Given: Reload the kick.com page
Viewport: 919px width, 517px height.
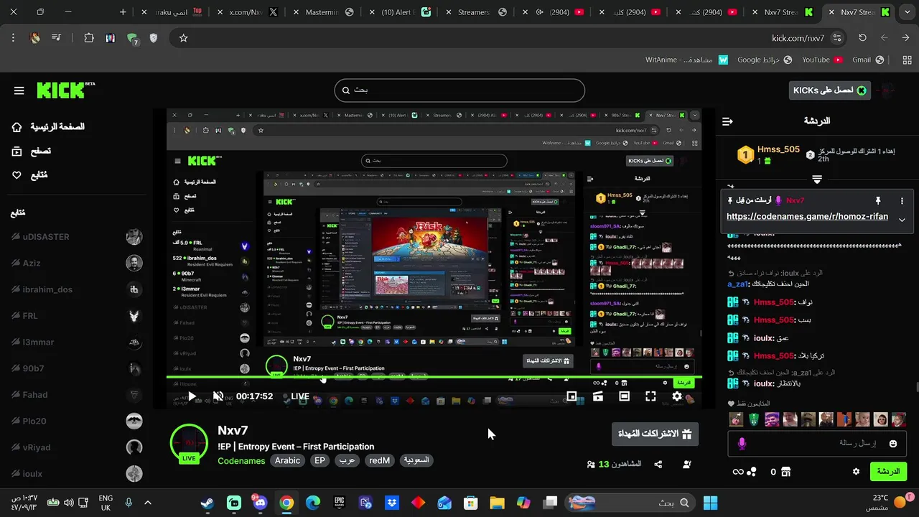Looking at the screenshot, I should coord(862,38).
